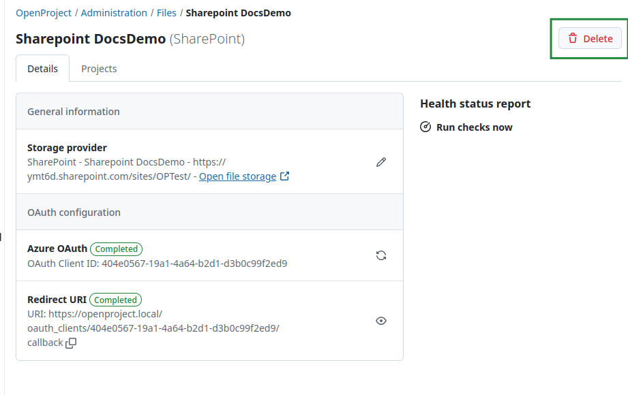This screenshot has height=395, width=628.
Task: Click Files in the breadcrumb trail
Action: click(166, 12)
